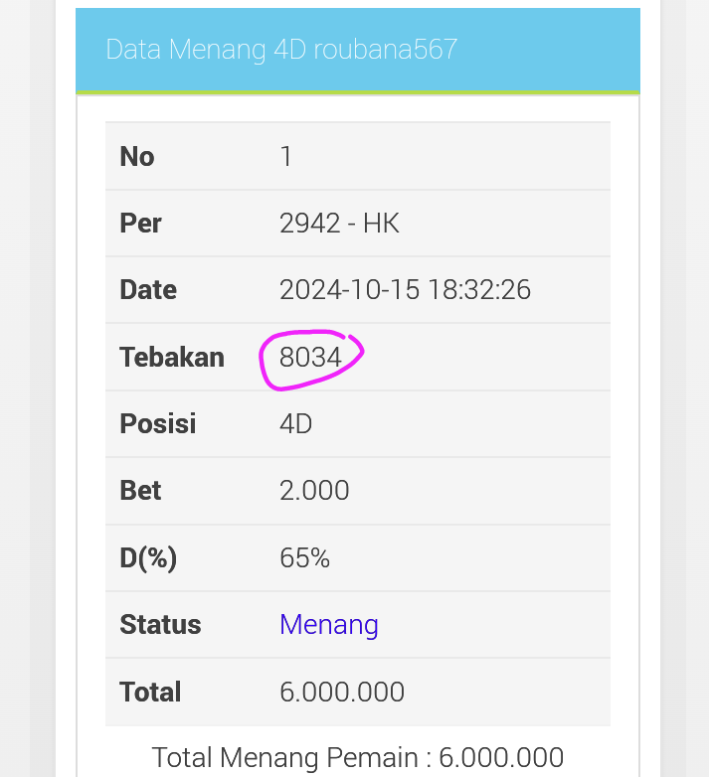
Task: Click the Status row label
Action: [x=160, y=625]
